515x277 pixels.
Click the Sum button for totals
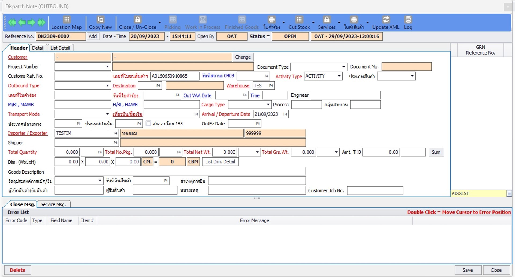436,152
